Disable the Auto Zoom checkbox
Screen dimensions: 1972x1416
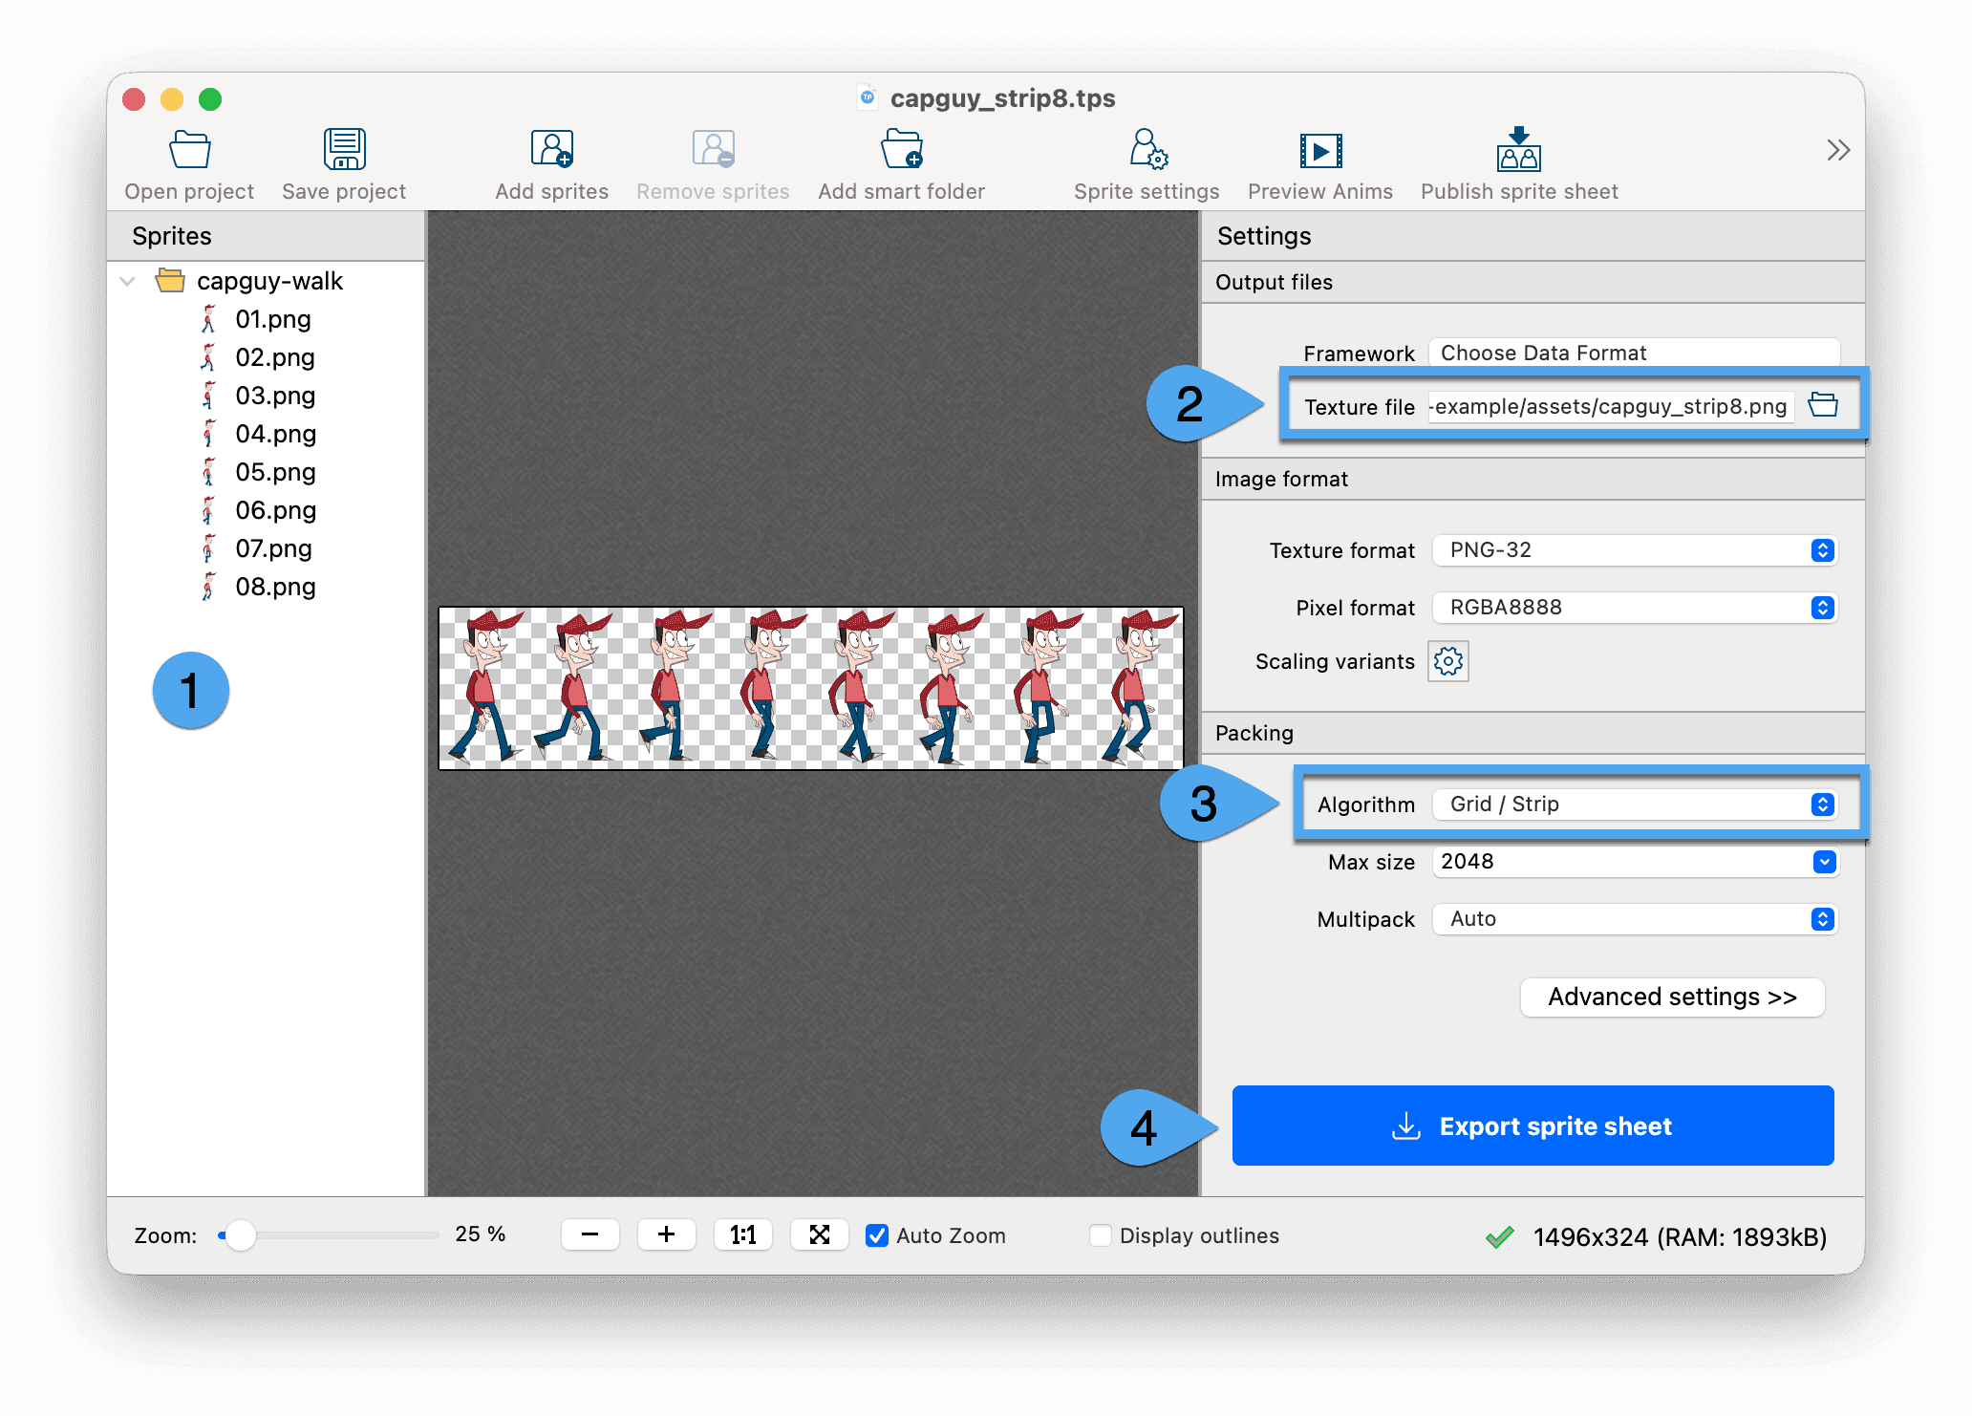coord(876,1235)
